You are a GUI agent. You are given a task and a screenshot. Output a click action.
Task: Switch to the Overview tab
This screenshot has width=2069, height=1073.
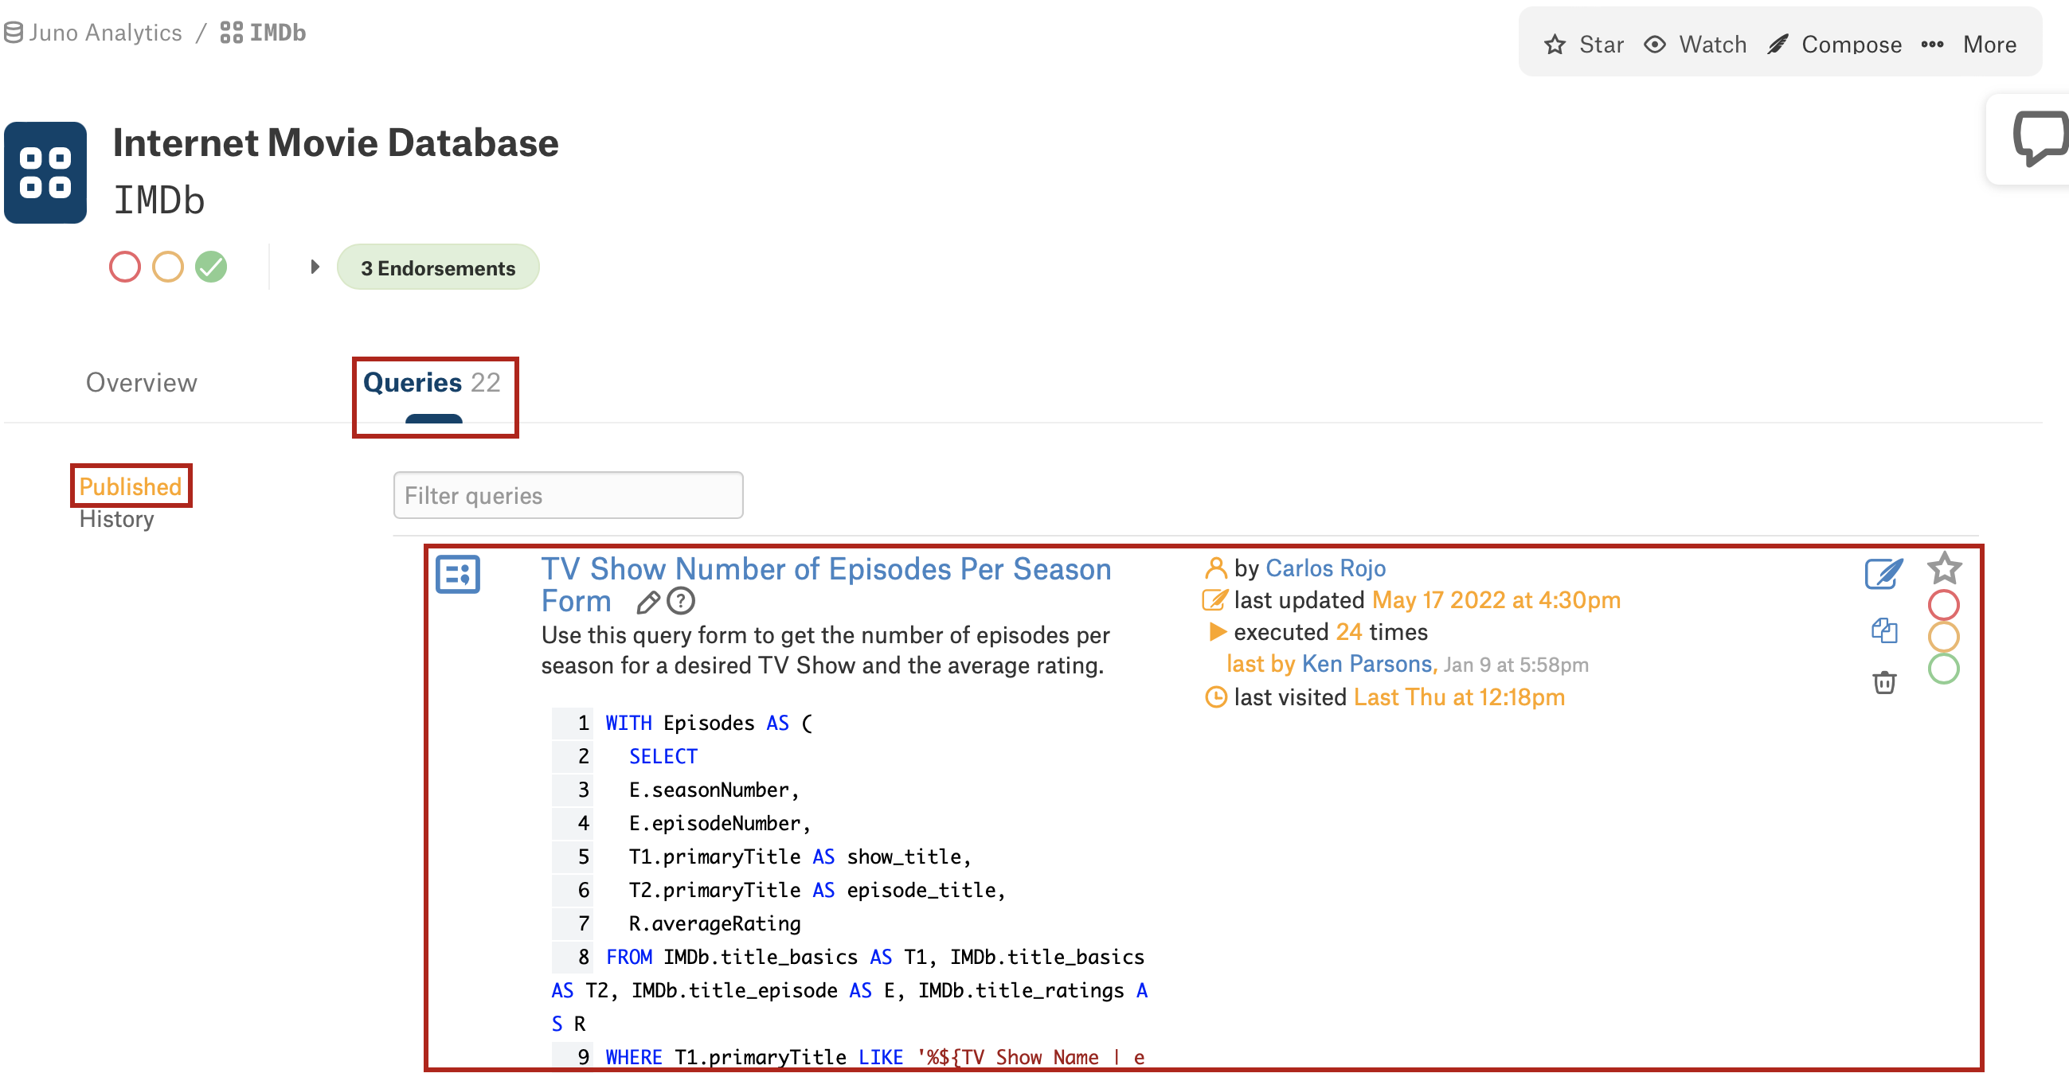[142, 382]
